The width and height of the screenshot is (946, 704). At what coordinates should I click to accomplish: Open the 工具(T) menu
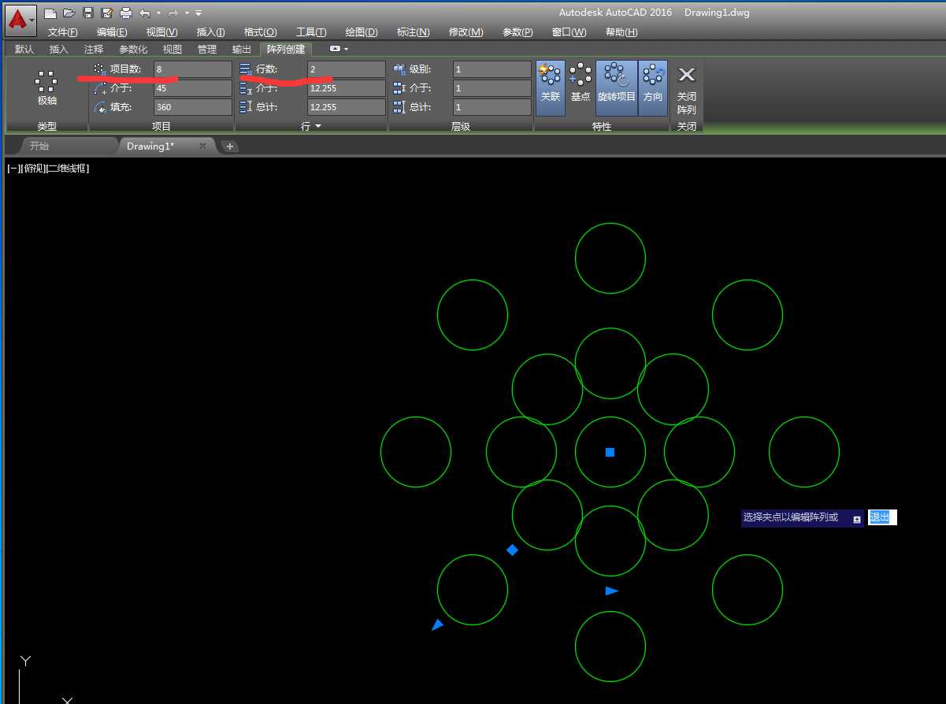coord(311,32)
